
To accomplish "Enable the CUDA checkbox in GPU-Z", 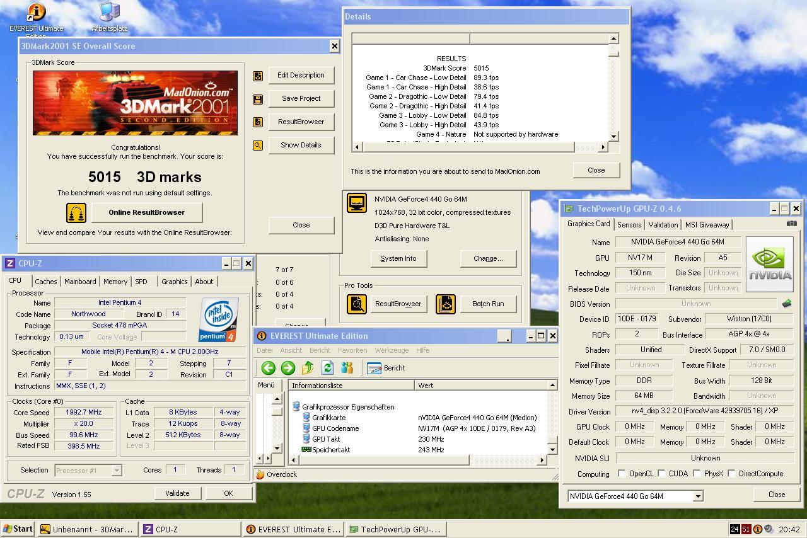I will [661, 474].
